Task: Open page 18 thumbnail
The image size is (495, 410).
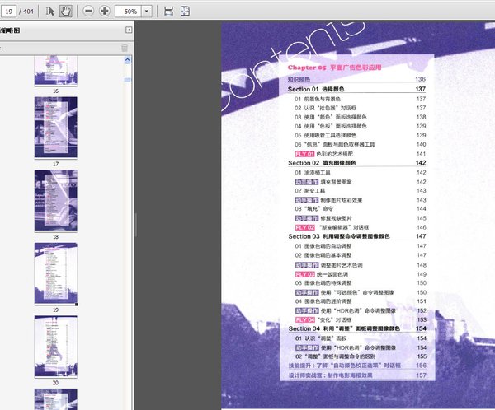Action: (55, 200)
